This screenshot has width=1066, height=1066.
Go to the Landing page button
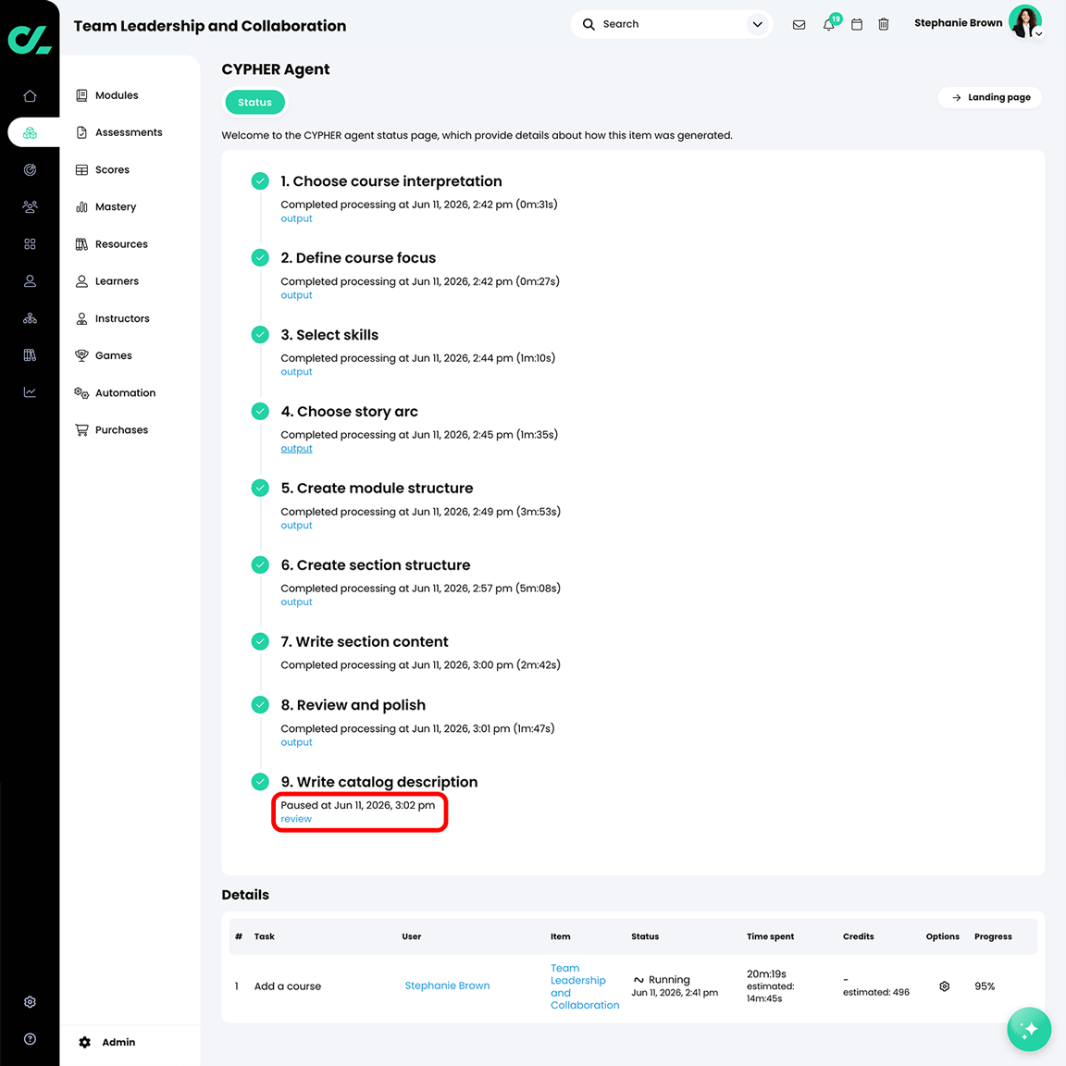[990, 97]
